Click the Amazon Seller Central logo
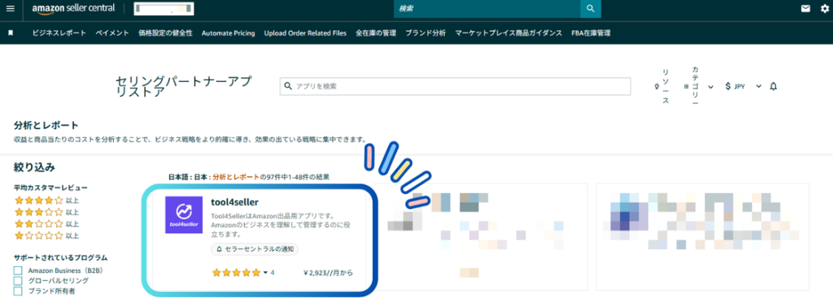The width and height of the screenshot is (833, 298). pos(73,8)
